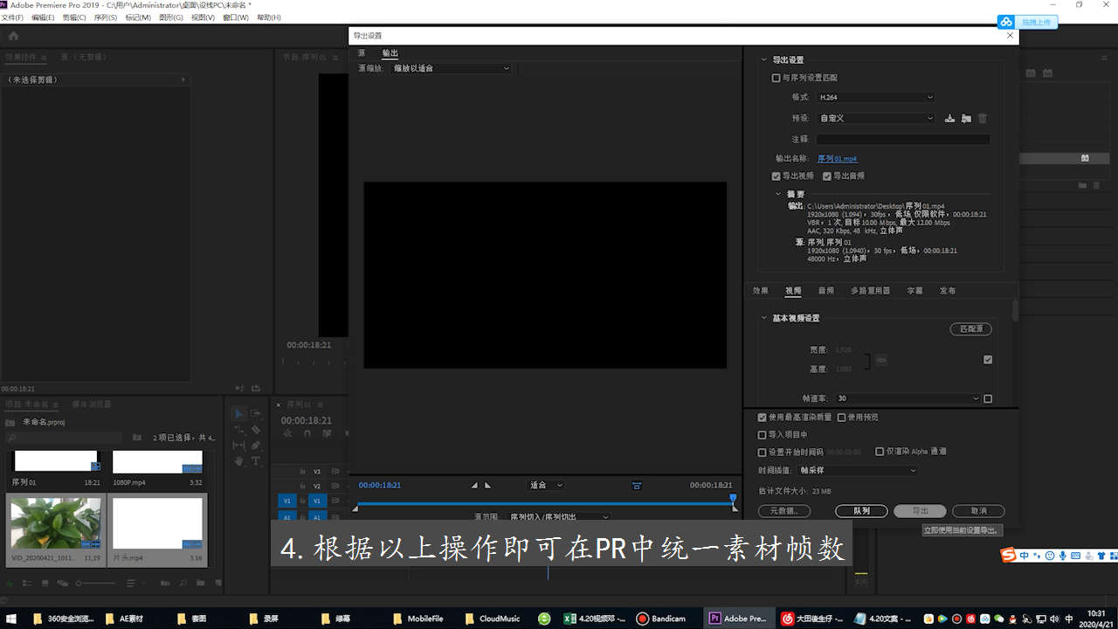Open the 时间插值 帧采样 dropdown

(x=858, y=470)
